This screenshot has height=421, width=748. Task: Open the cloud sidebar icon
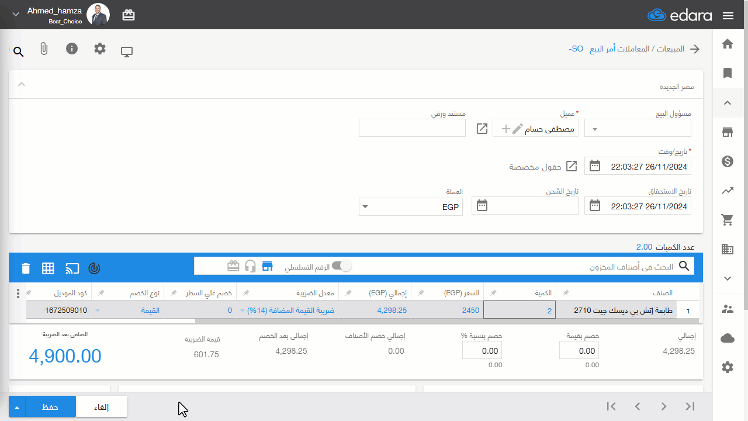point(728,338)
